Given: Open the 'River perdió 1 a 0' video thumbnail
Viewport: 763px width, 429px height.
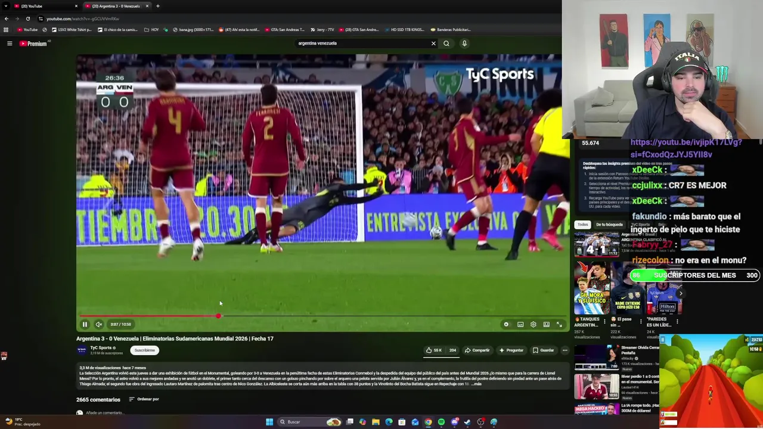Looking at the screenshot, I should [597, 386].
